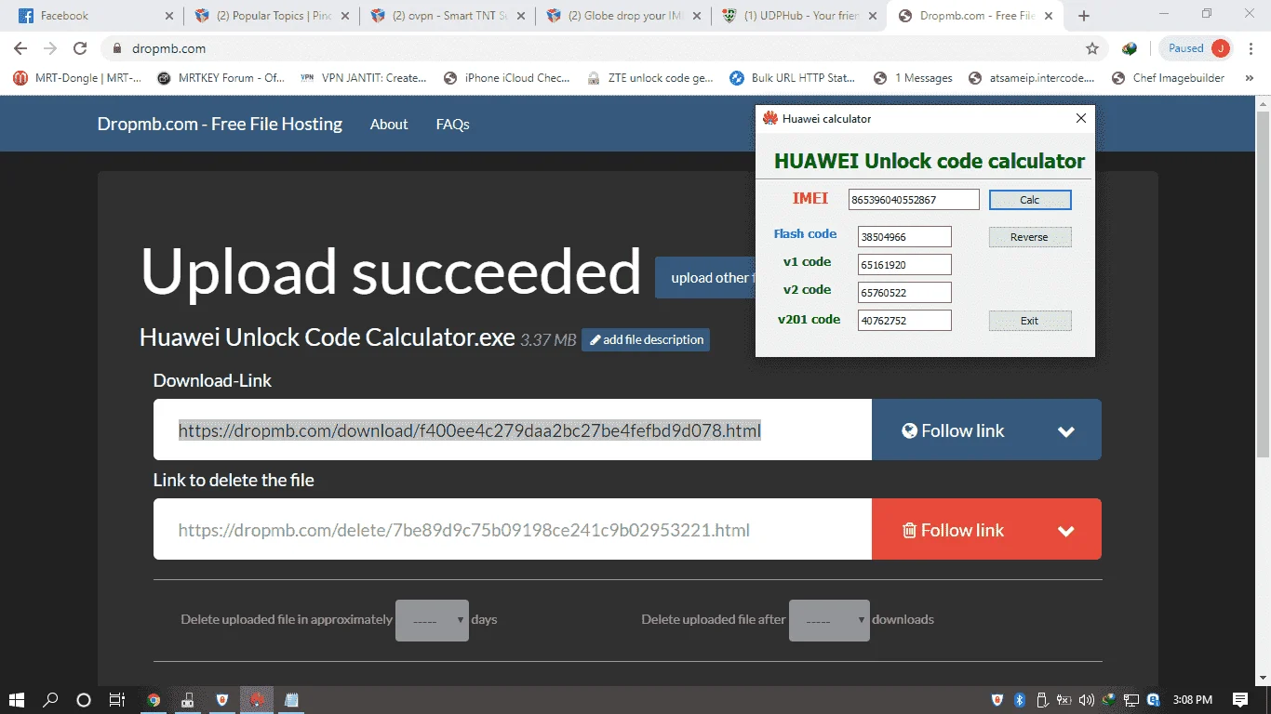Select the Dropmb.com Free File tab
Image resolution: width=1271 pixels, height=714 pixels.
(x=977, y=16)
